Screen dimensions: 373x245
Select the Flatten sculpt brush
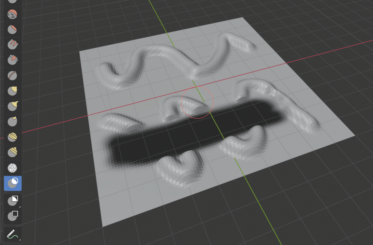coord(12,29)
